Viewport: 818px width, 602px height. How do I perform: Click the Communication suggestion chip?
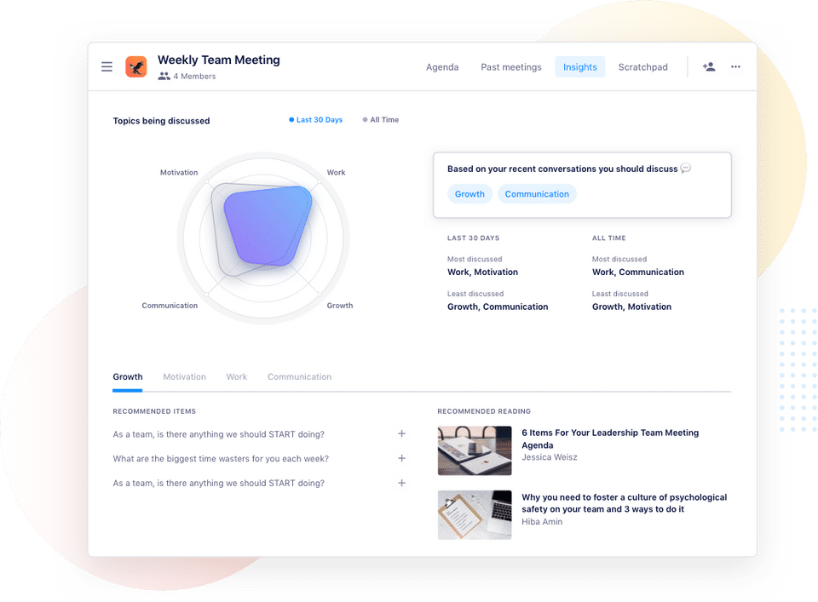tap(537, 194)
